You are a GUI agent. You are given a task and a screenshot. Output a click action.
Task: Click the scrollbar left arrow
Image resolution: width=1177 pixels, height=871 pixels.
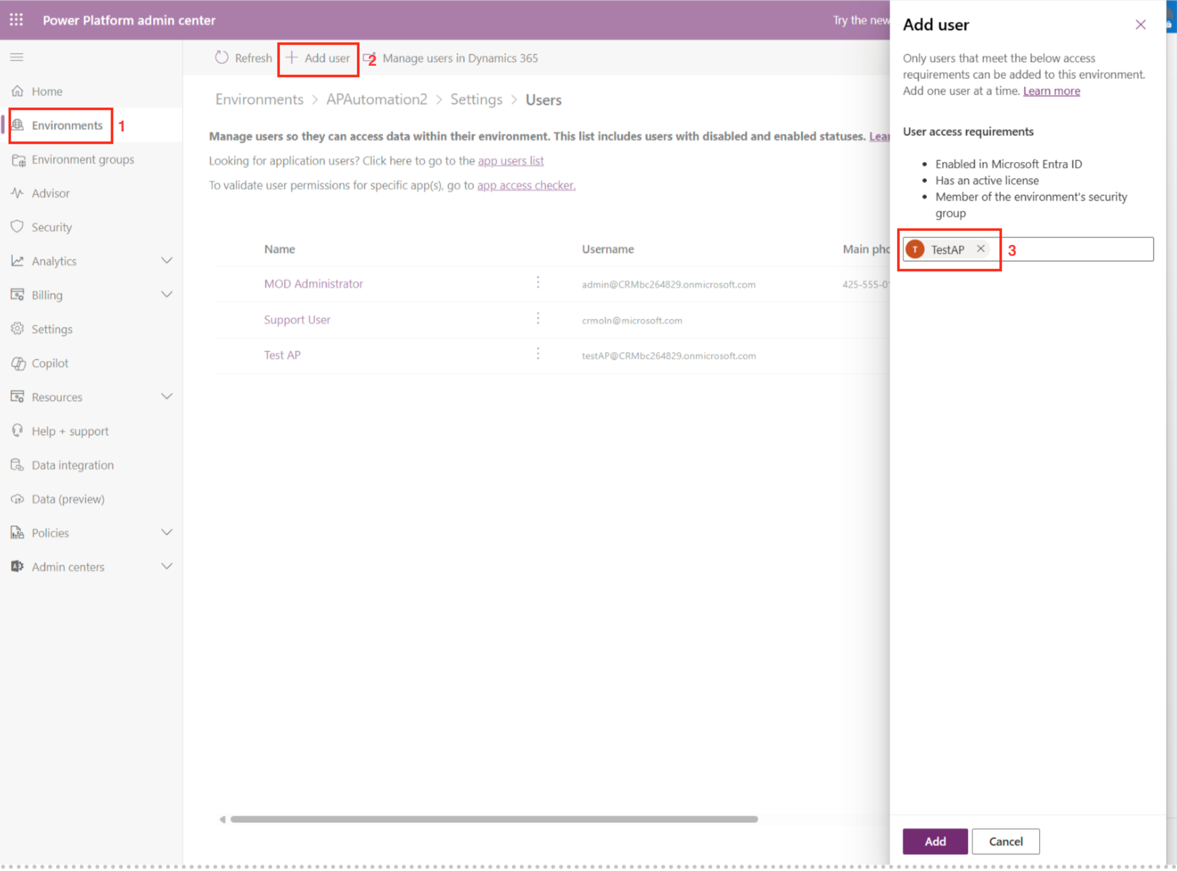[223, 819]
